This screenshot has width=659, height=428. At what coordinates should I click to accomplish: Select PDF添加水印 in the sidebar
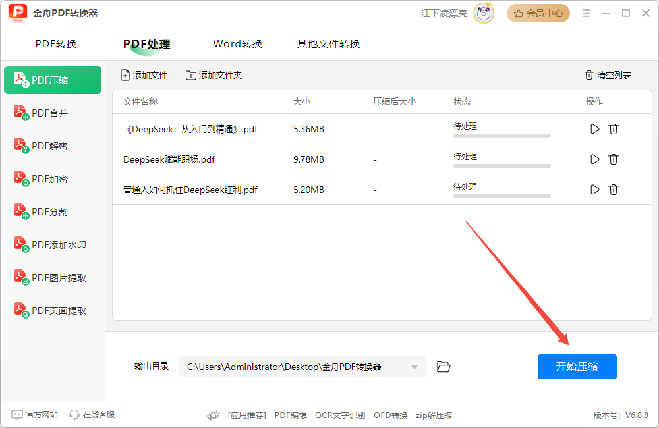coord(53,245)
